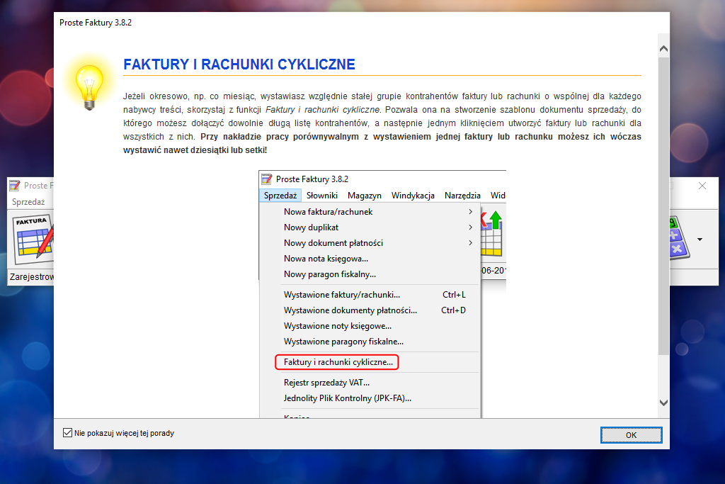Close the background Proste Faktury window
This screenshot has height=484, width=725.
click(702, 186)
